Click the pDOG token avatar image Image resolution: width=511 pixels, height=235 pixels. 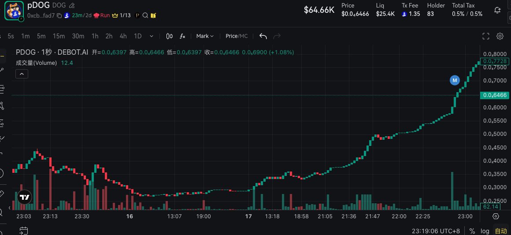(14, 11)
